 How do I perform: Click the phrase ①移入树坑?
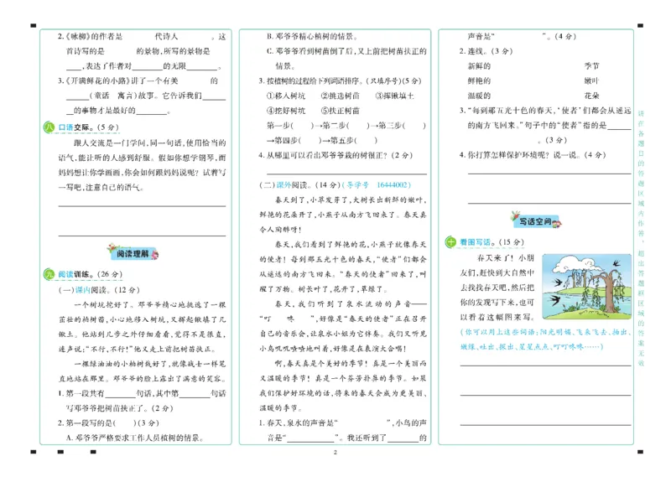pyautogui.click(x=286, y=96)
